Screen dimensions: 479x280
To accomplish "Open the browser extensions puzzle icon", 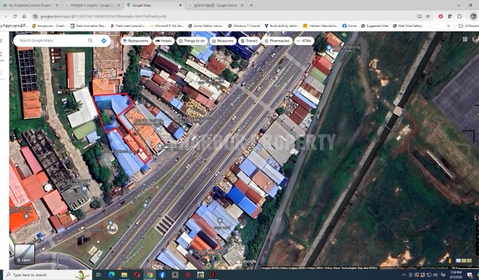I will point(459,16).
